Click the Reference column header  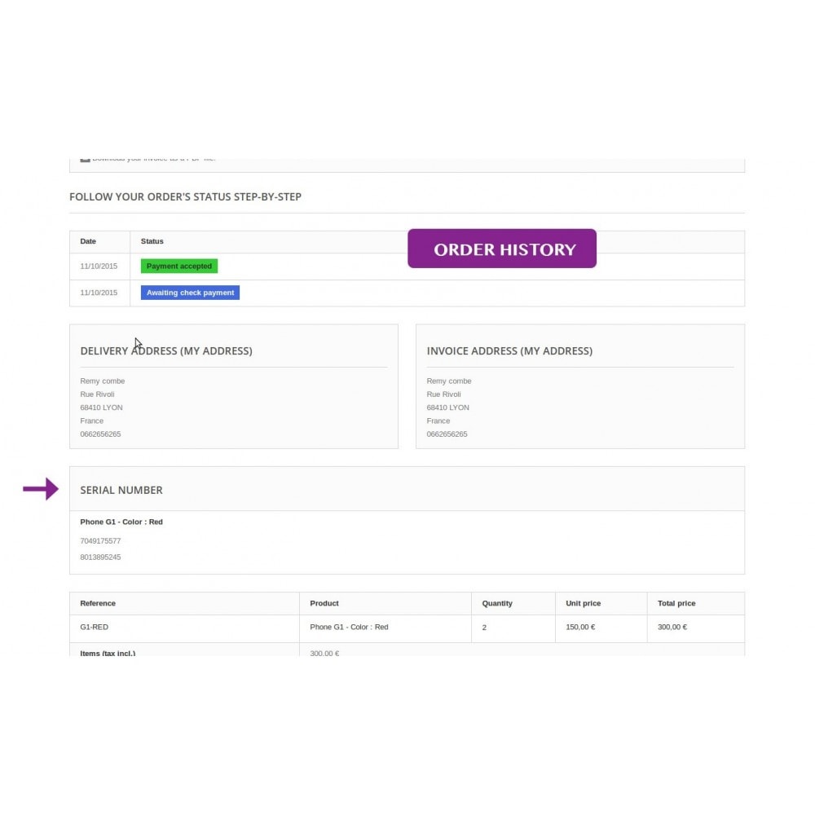coord(98,603)
